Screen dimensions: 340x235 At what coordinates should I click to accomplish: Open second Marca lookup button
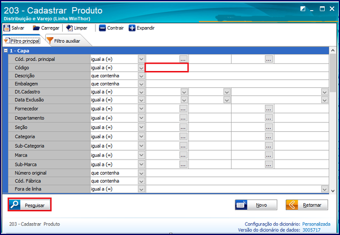269,155
